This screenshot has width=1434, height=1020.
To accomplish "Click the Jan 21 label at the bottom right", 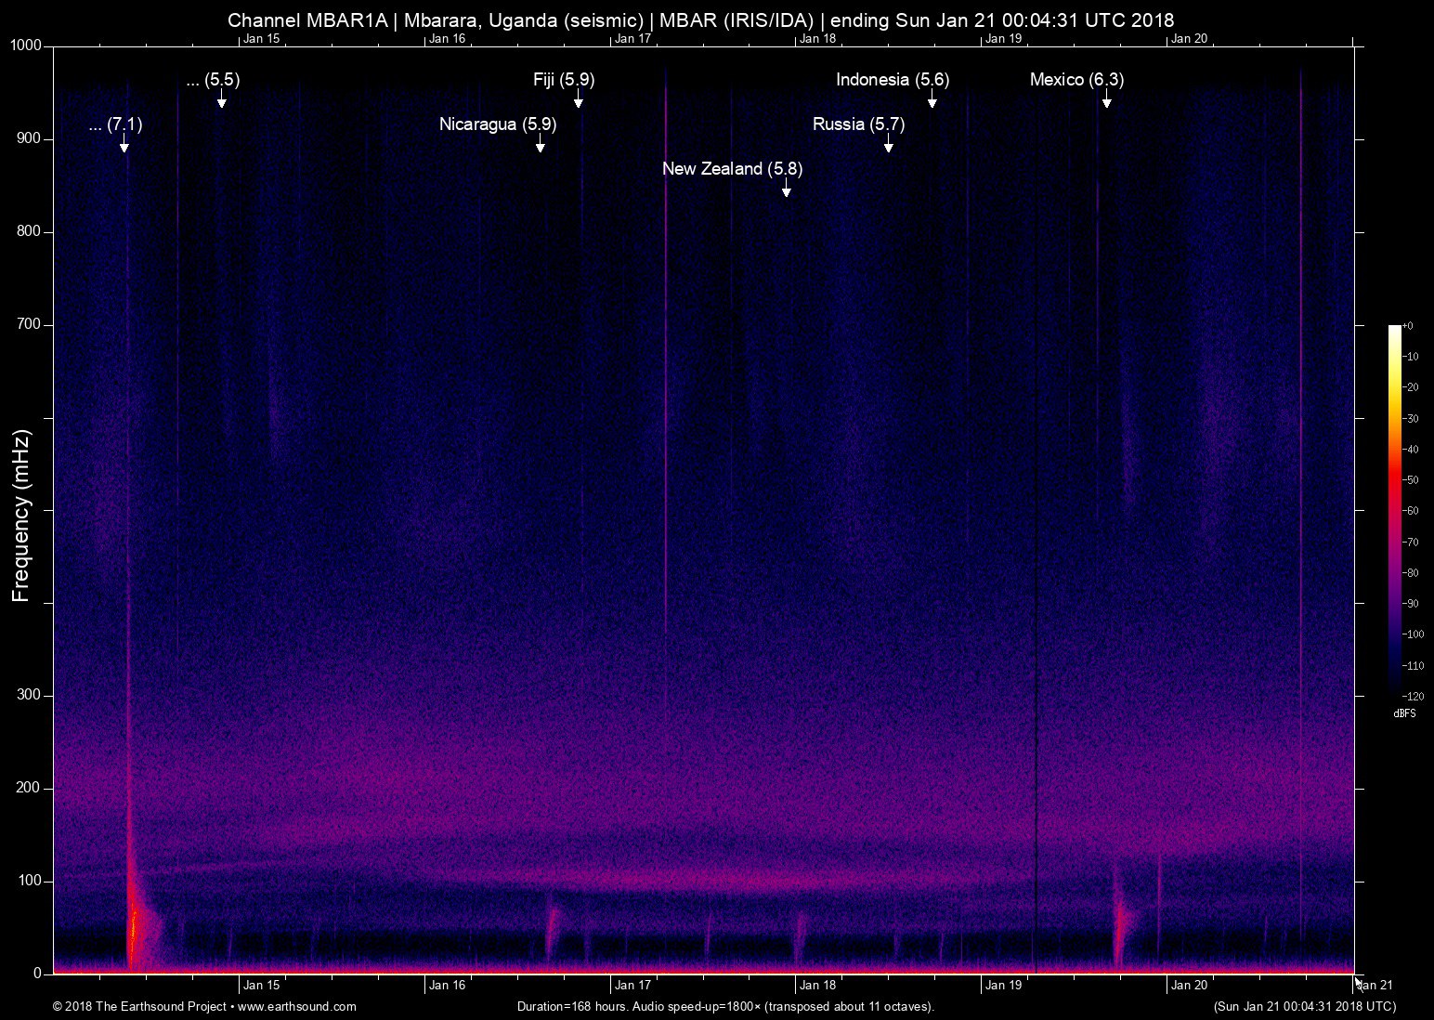I will point(1375,986).
